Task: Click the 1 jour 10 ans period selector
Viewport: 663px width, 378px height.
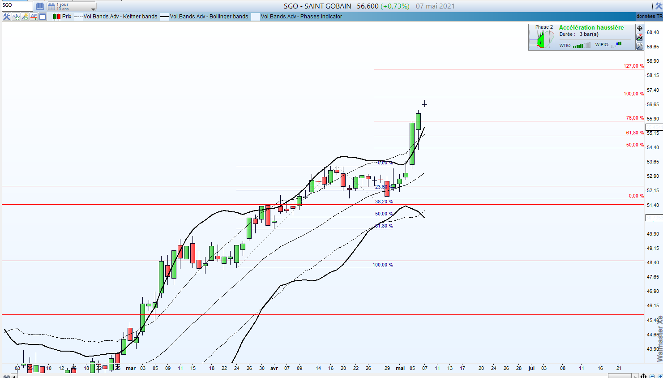Action: click(72, 6)
